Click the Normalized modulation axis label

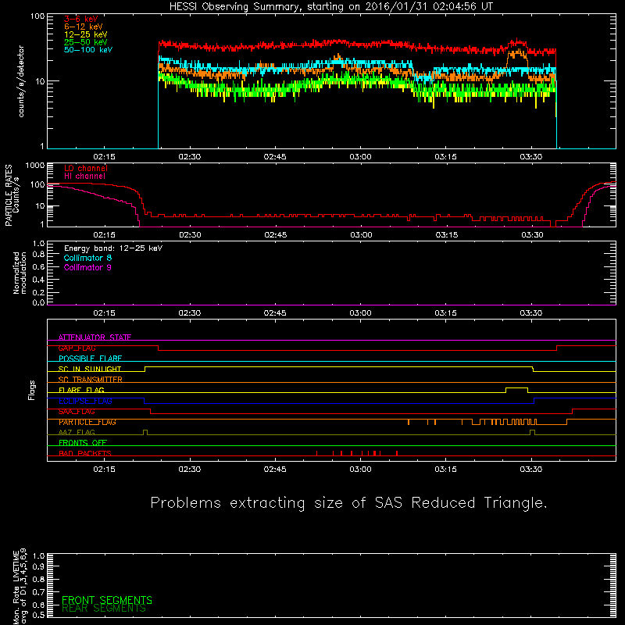tap(20, 273)
